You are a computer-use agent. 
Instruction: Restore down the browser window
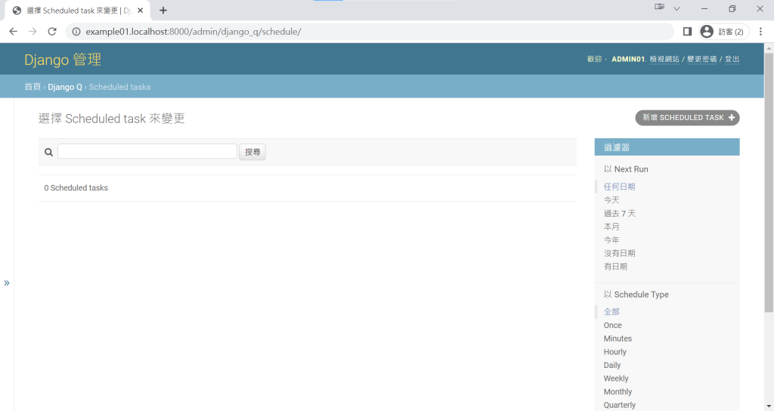(732, 8)
